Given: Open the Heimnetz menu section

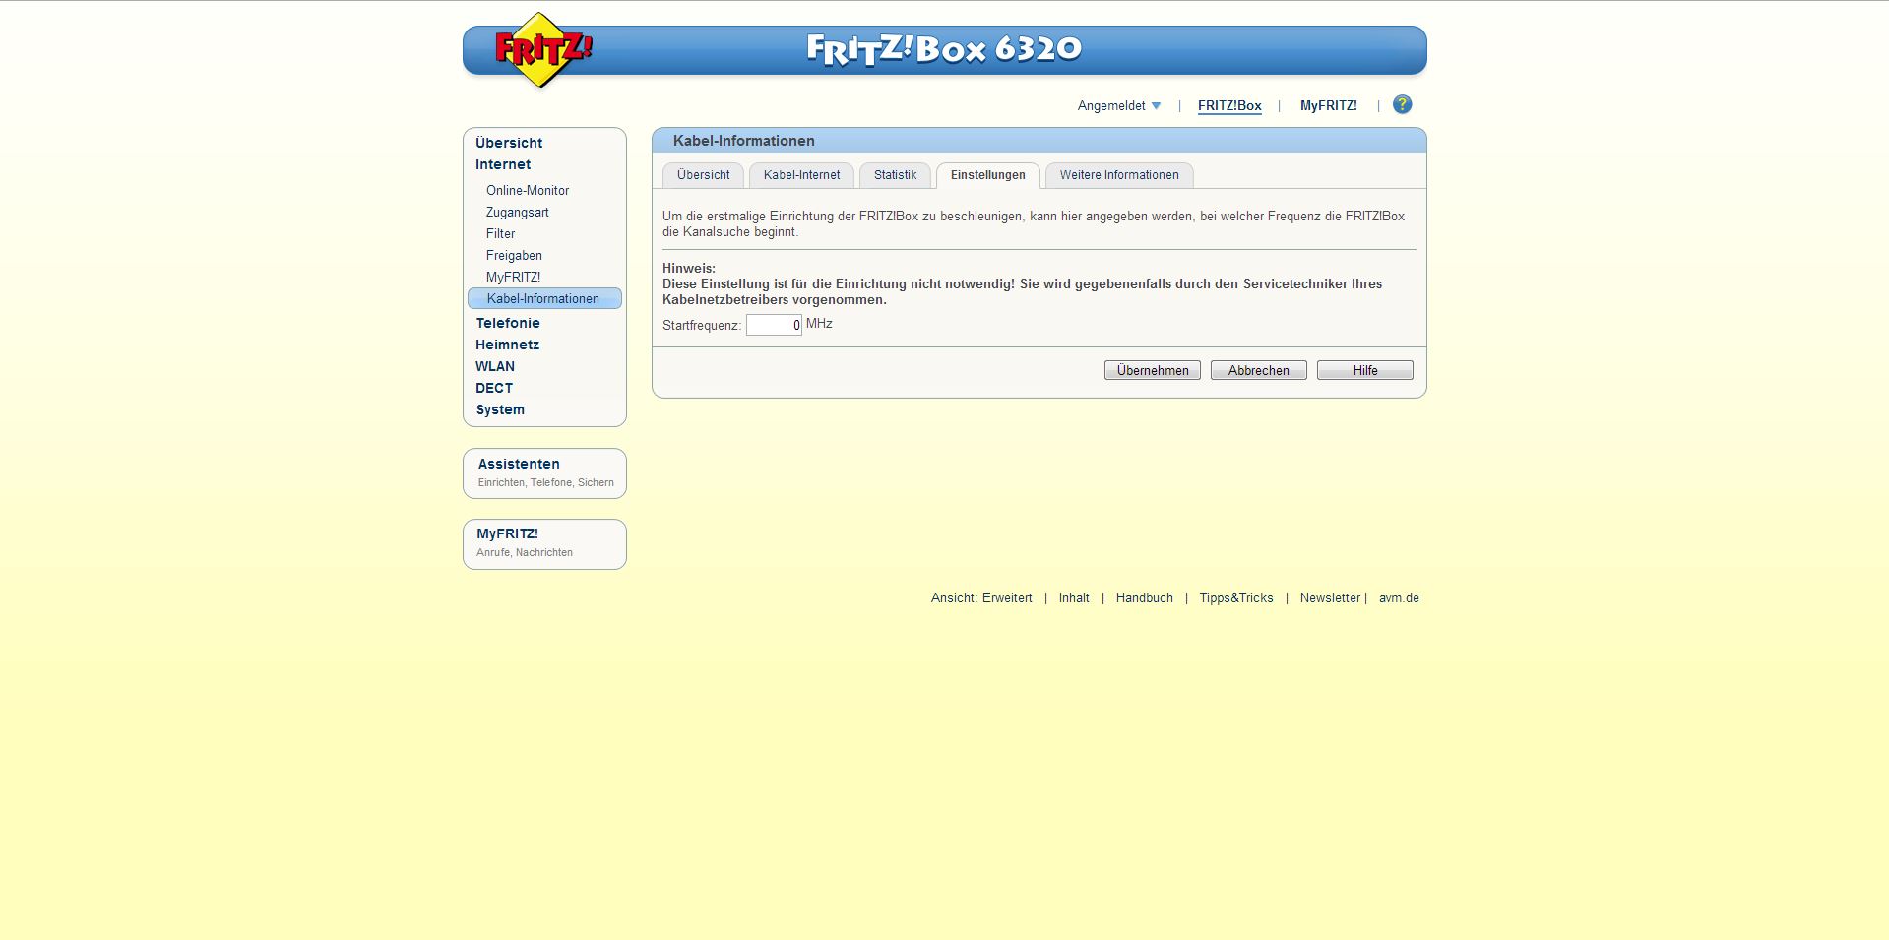Looking at the screenshot, I should pyautogui.click(x=507, y=345).
